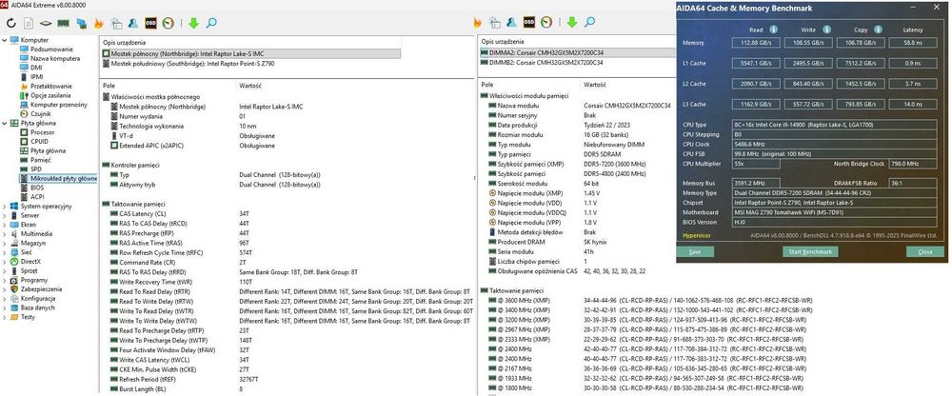Click the chip icon in left window toolbar
This screenshot has height=396, width=952.
click(x=46, y=24)
